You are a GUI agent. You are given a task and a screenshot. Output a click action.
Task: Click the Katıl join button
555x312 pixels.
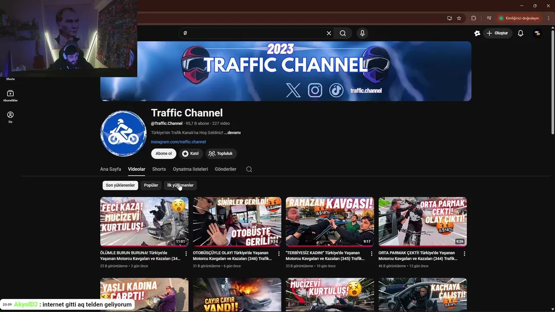pos(190,153)
